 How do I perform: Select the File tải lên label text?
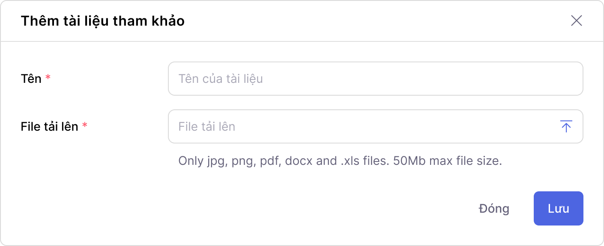[x=51, y=126]
